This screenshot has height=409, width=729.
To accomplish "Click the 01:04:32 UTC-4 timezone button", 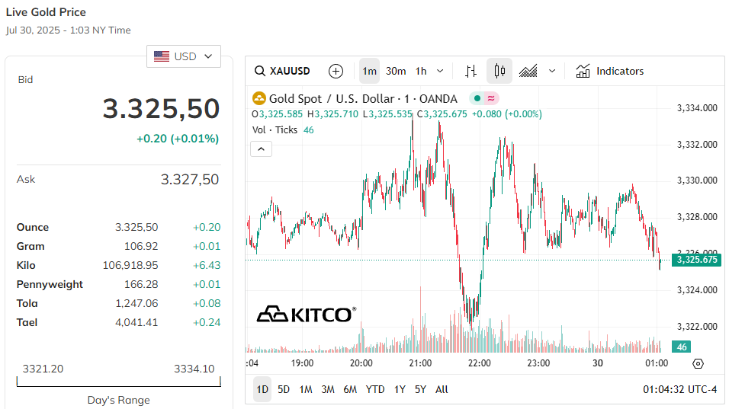I will (x=679, y=389).
